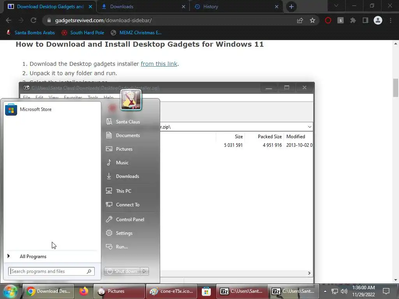Open Microsoft Store from Start menu
The image size is (399, 299).
click(52, 109)
